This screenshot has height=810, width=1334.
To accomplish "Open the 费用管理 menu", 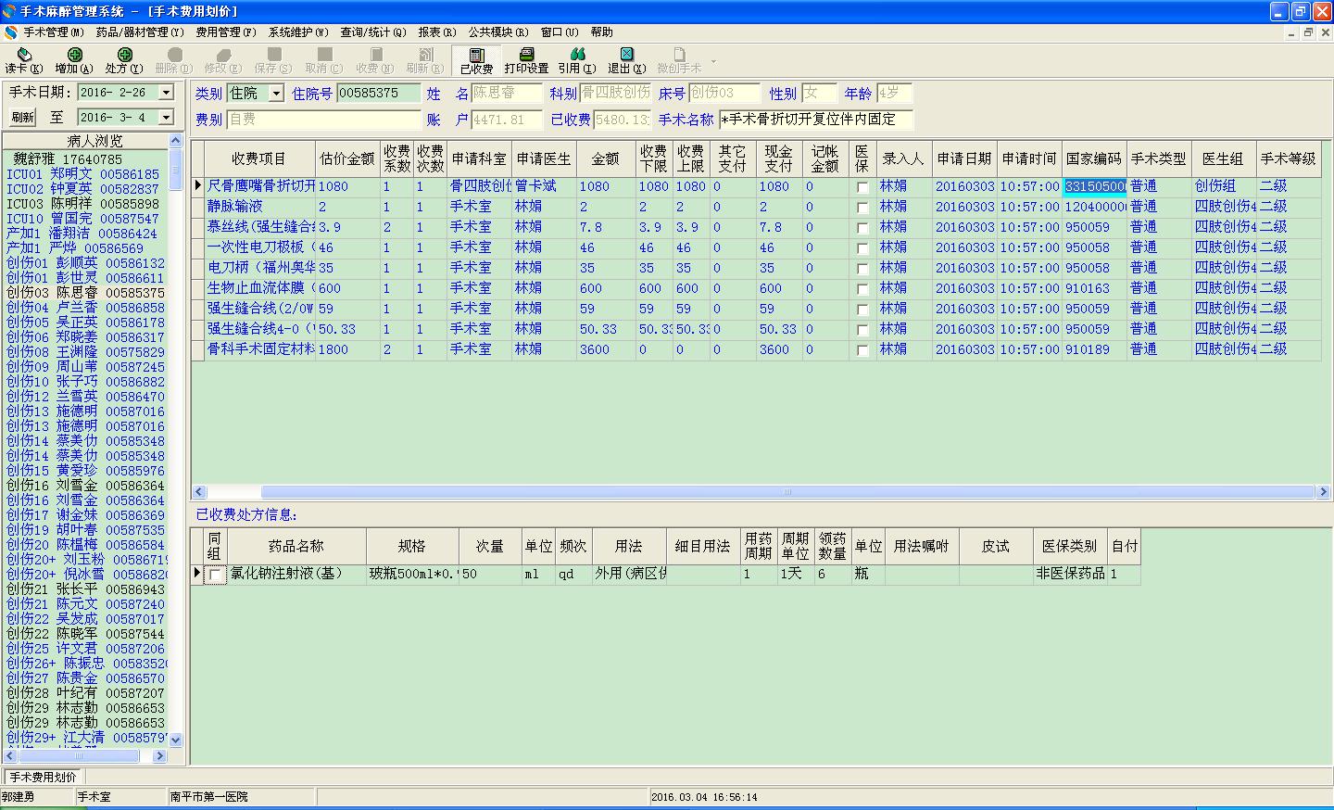I will coord(225,32).
